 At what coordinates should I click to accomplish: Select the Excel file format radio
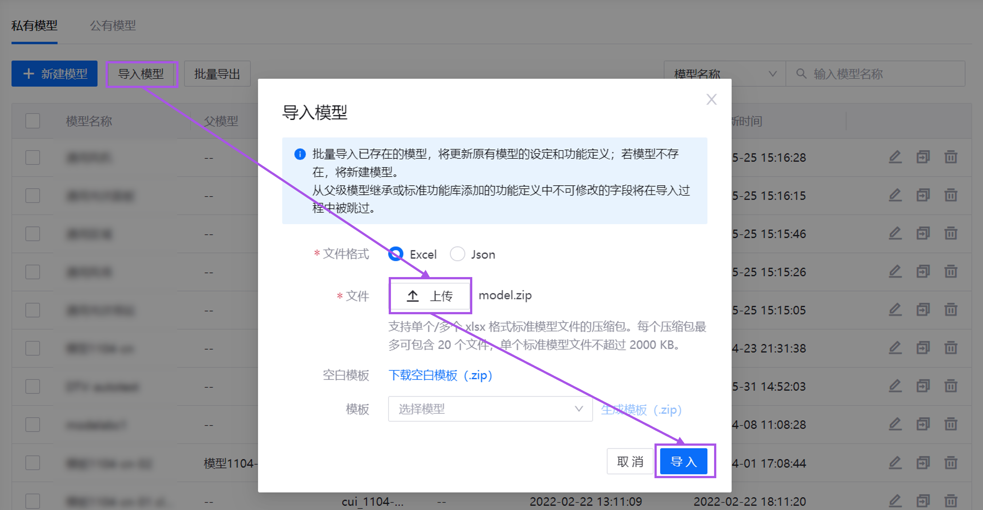tap(395, 254)
